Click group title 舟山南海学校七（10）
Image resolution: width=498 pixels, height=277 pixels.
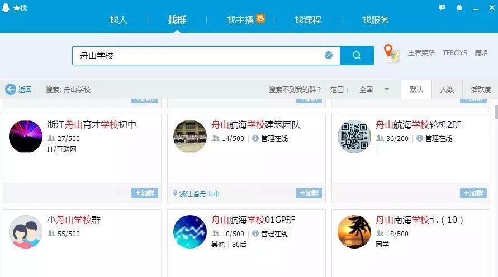[420, 220]
